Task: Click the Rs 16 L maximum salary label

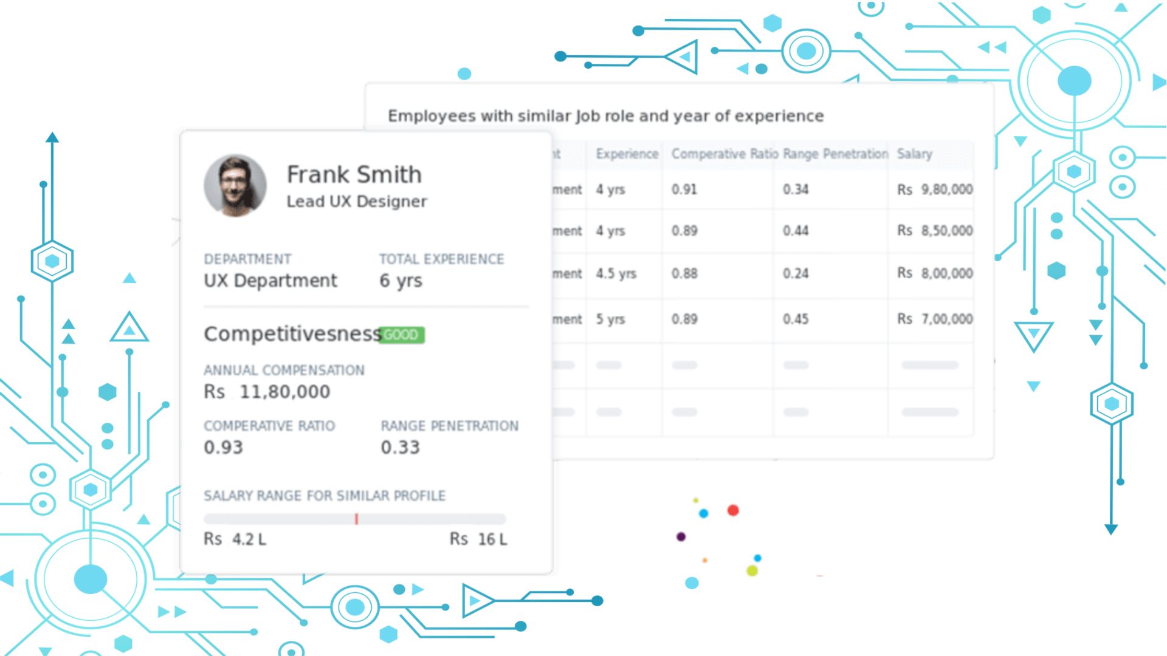Action: 478,539
